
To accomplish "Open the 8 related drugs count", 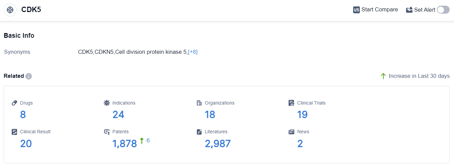I will point(23,115).
